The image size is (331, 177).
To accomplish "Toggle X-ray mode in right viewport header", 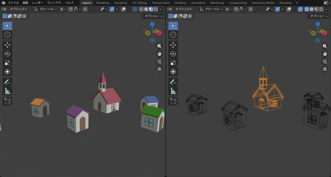I will [x=300, y=9].
